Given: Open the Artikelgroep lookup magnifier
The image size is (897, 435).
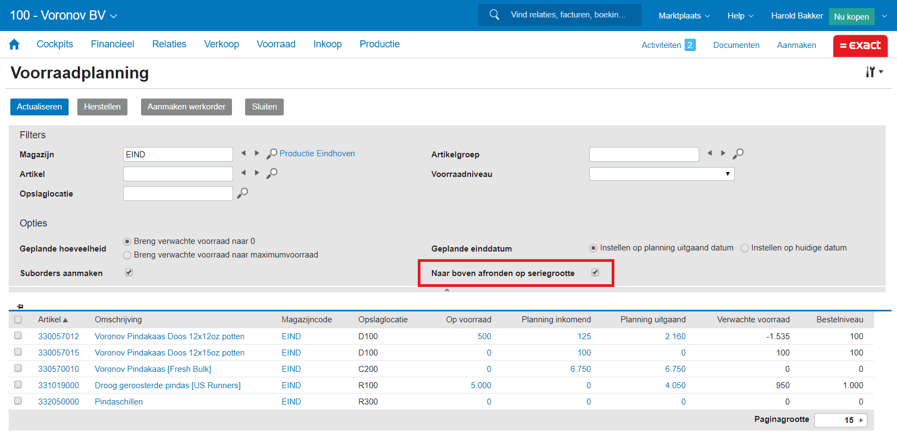Looking at the screenshot, I should (x=737, y=154).
